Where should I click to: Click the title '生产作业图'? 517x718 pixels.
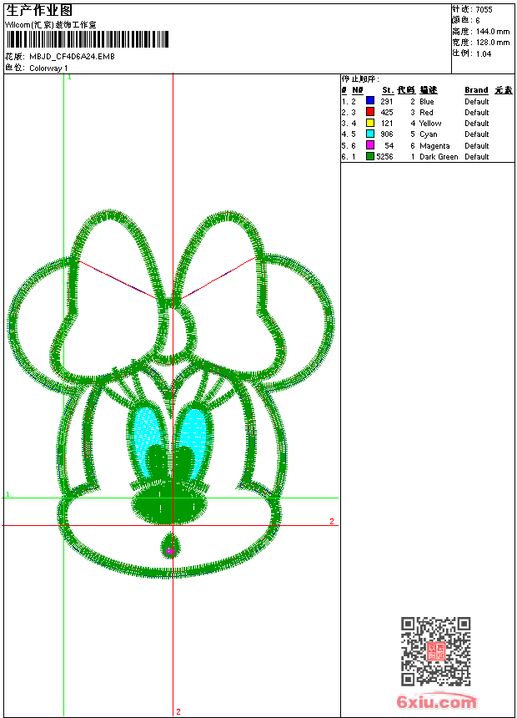pos(39,11)
